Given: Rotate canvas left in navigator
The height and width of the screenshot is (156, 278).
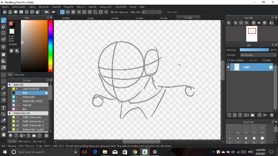Looking at the screenshot, I should (x=254, y=23).
